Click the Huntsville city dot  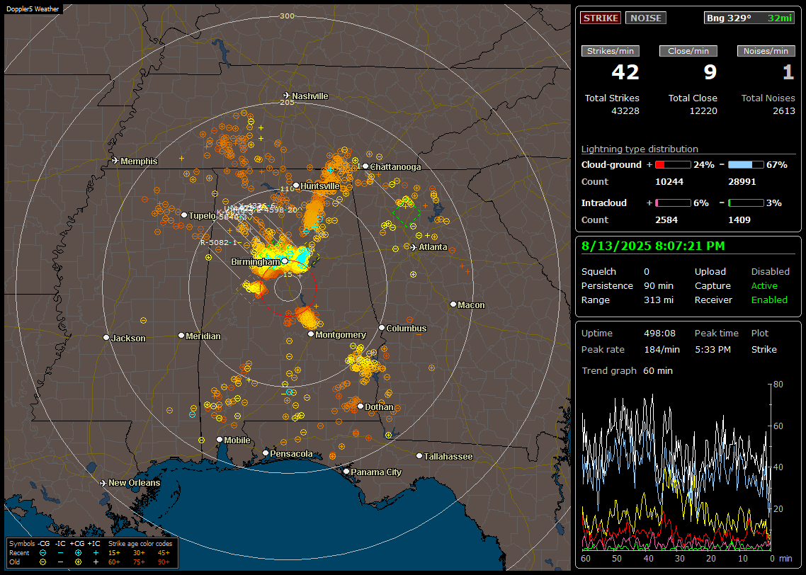(x=296, y=186)
